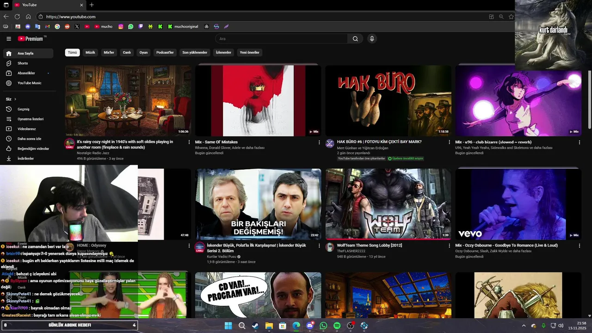Click the search magnifier button
This screenshot has width=592, height=333.
(355, 39)
